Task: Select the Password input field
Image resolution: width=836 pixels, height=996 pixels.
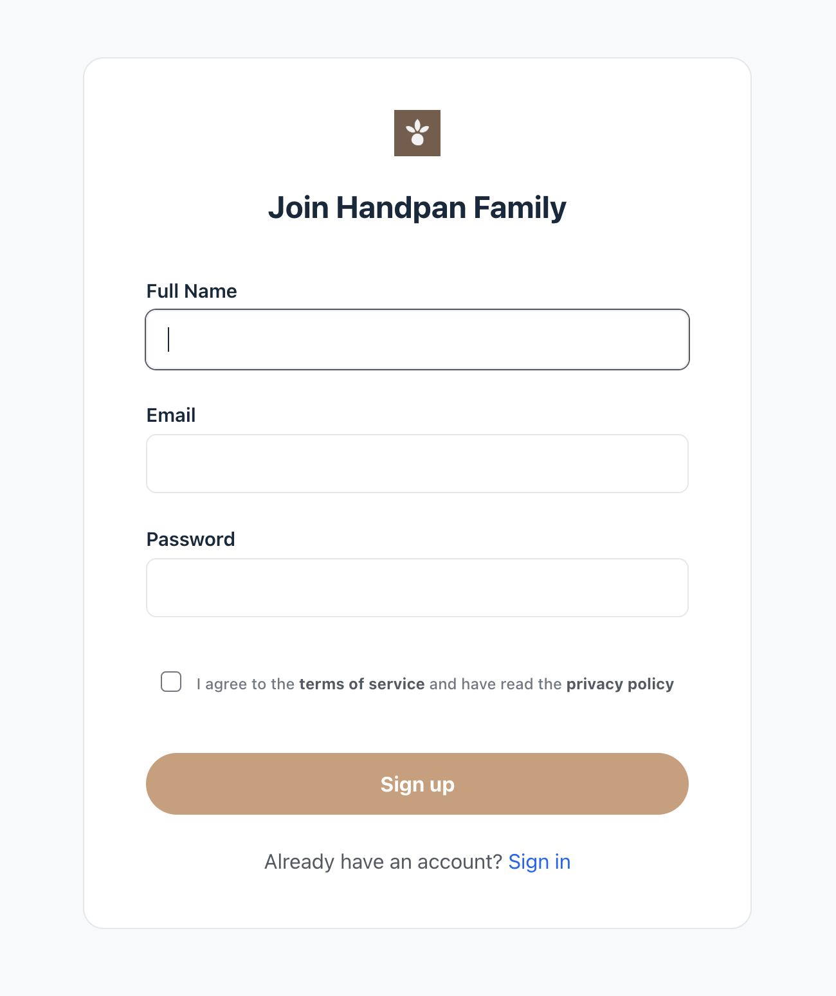Action: point(417,588)
